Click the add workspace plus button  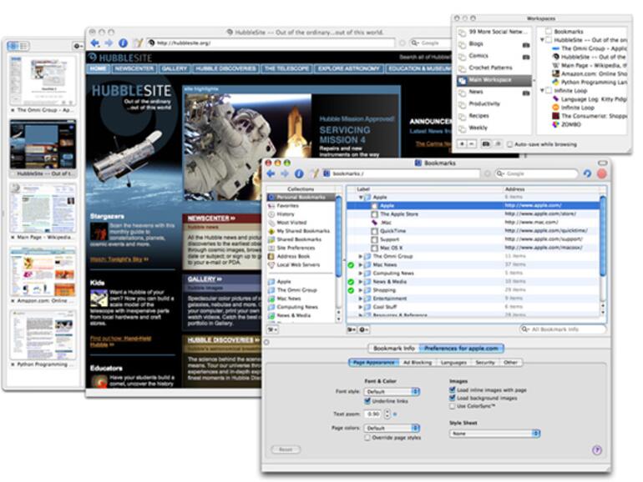pos(462,144)
